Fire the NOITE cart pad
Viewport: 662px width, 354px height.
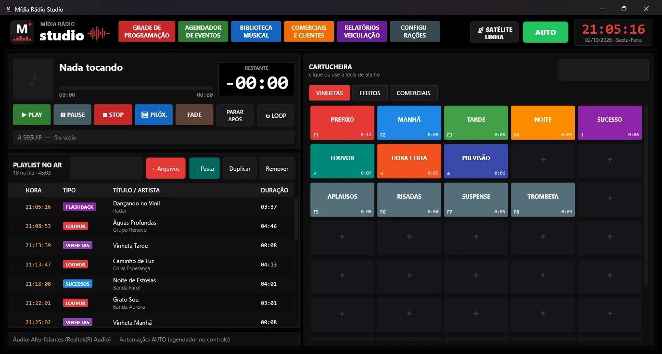click(x=543, y=123)
